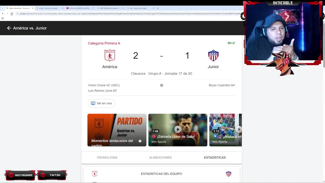This screenshot has width=325, height=183.
Task: Click the América team name
Action: 110,67
